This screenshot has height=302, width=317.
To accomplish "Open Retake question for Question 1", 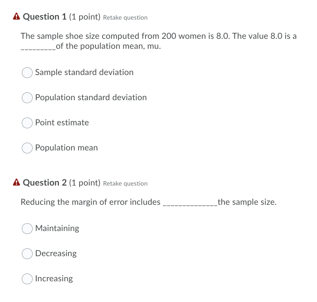I will pos(125,17).
